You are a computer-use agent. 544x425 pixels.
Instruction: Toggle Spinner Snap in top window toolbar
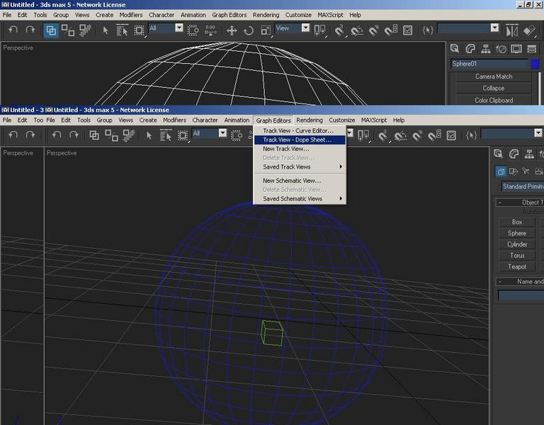391,30
